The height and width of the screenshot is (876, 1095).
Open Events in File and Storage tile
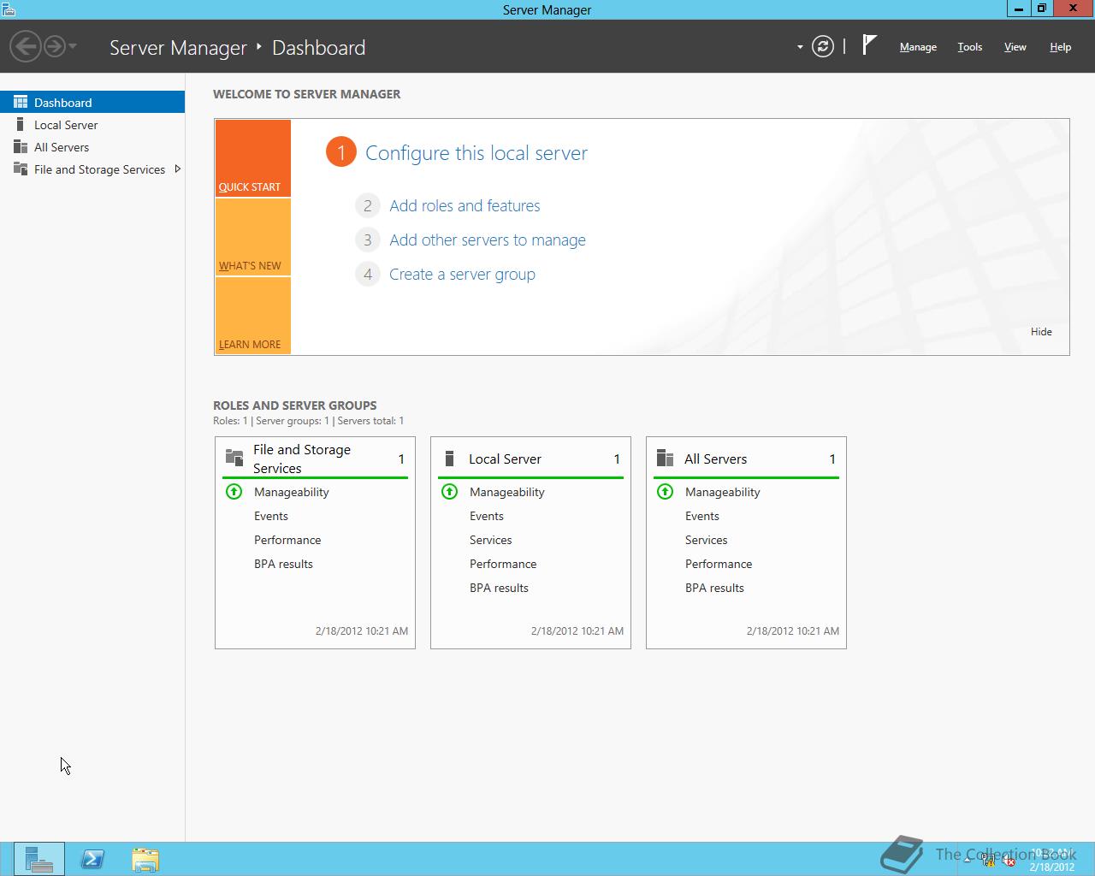pos(271,516)
